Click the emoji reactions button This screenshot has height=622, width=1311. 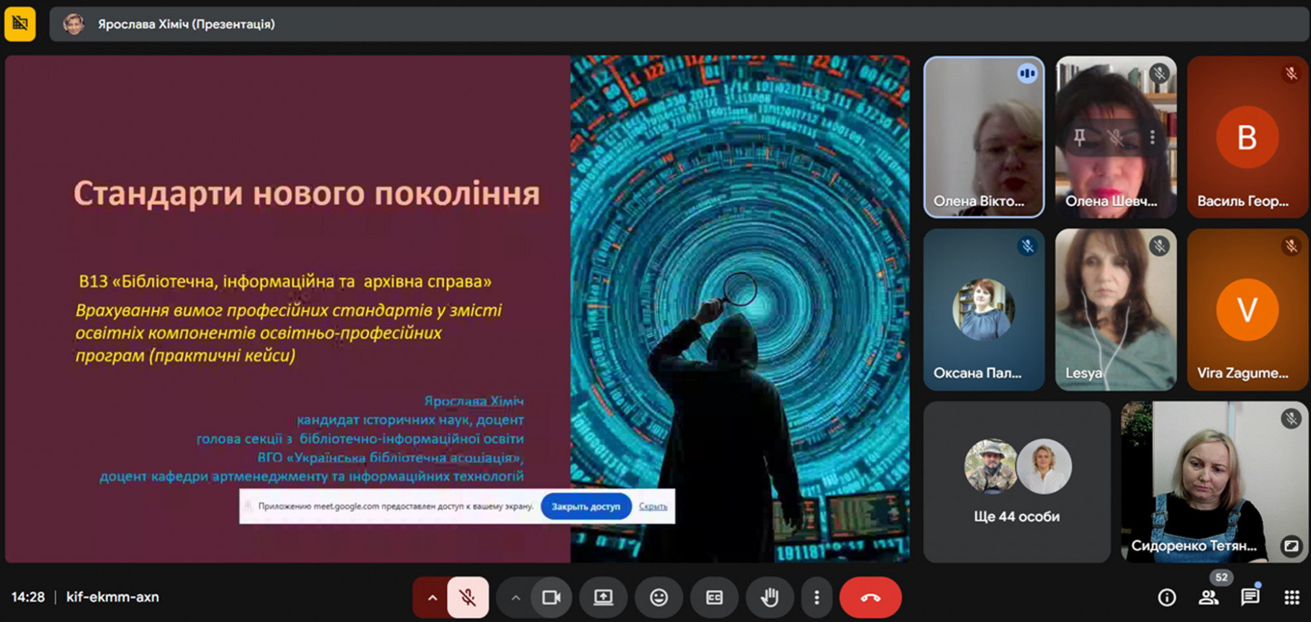click(x=659, y=597)
